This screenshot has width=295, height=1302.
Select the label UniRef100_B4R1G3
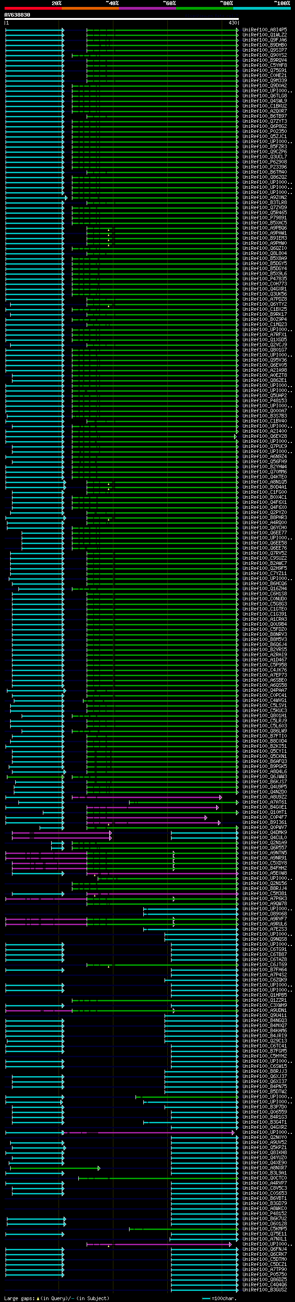264,1117
